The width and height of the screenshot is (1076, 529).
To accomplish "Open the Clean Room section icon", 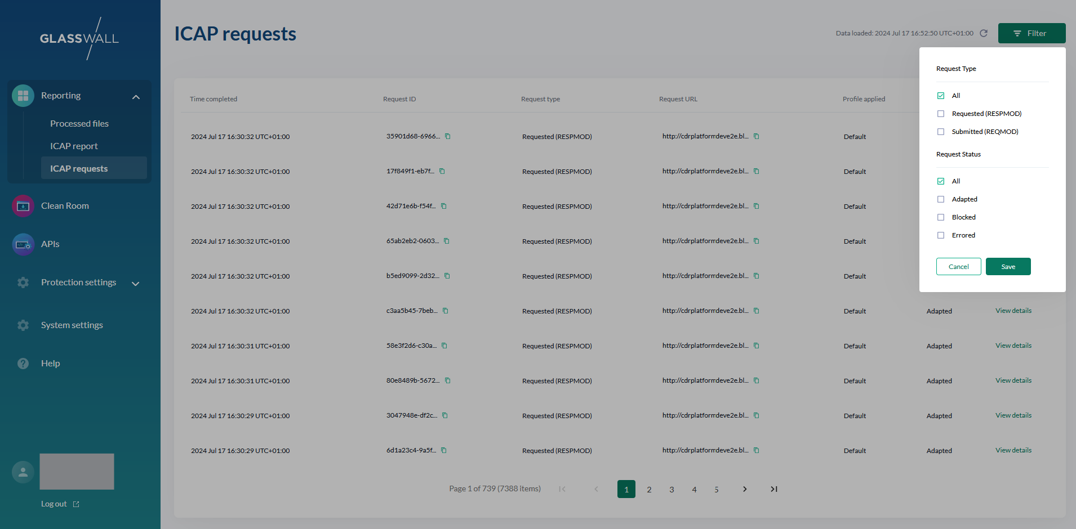I will click(x=23, y=206).
